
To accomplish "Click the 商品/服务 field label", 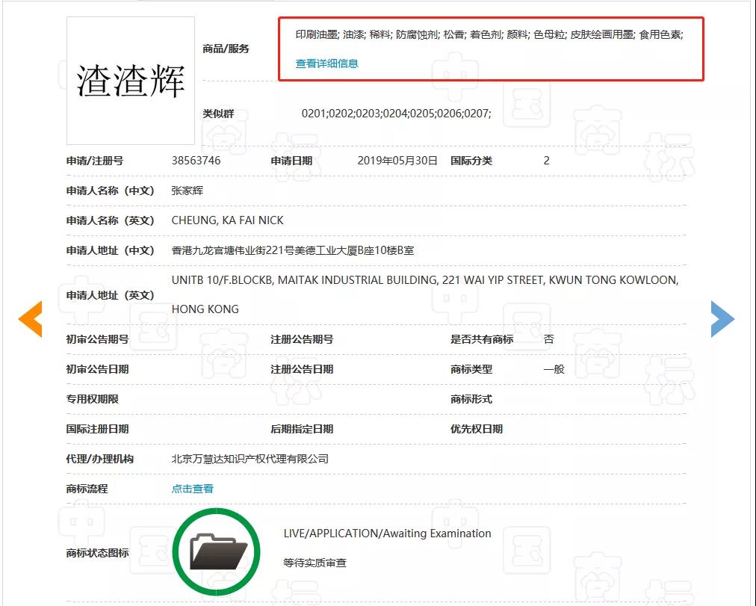I will (226, 49).
